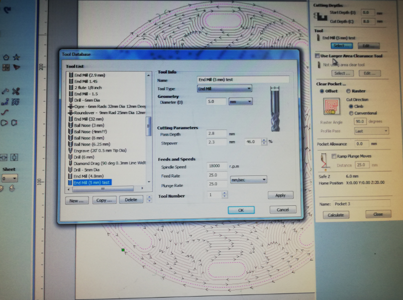Image resolution: width=403 pixels, height=300 pixels.
Task: Click the redo arrow icon
Action: pos(7,10)
